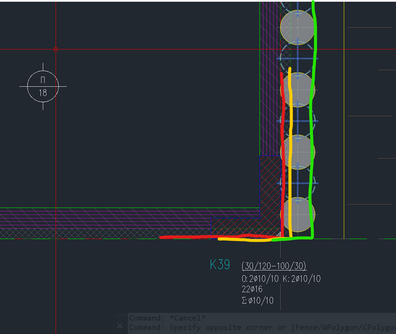Select the bottom gray pile circle
Image resolution: width=396 pixels, height=334 pixels.
coord(297,215)
